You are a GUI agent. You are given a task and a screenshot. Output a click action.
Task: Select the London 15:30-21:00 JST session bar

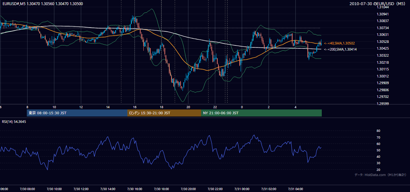(164, 113)
